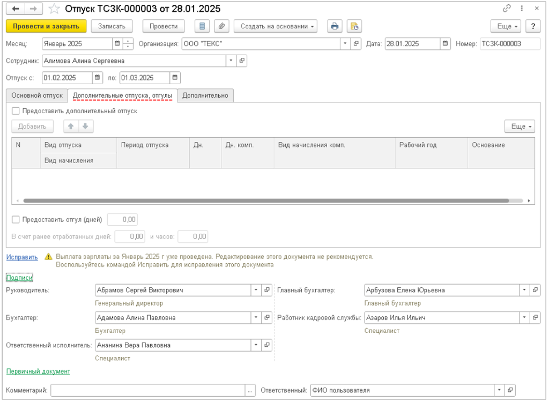Click the paperclip attachments icon
The height and width of the screenshot is (401, 549).
pyautogui.click(x=221, y=26)
